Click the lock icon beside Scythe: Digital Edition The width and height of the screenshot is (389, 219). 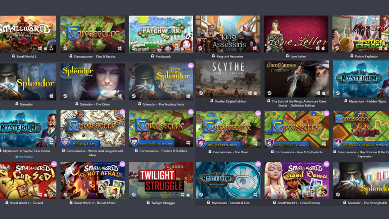211,101
